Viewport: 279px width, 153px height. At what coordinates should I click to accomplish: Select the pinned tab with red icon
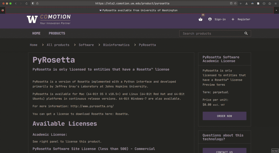tap(3, 10)
